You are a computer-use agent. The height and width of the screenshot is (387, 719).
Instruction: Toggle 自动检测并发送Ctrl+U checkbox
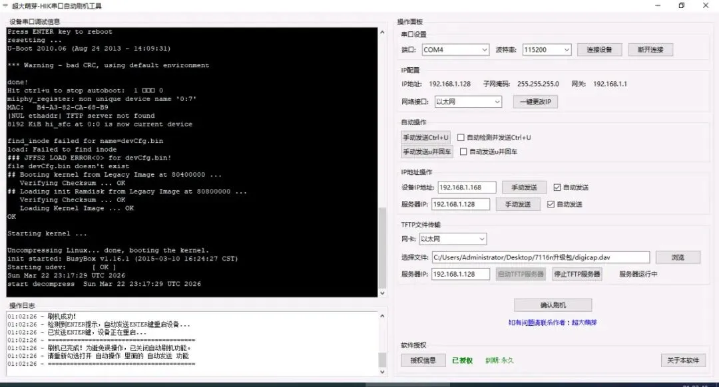pos(461,138)
